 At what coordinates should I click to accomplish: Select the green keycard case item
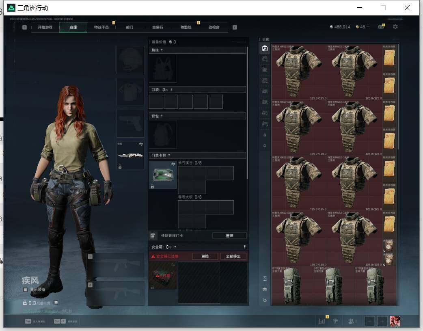163,175
